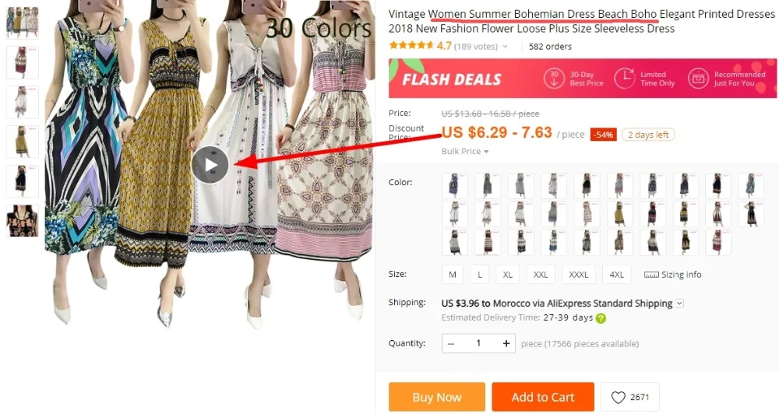The height and width of the screenshot is (414, 779).
Task: Open the shipping method dropdown
Action: coord(679,303)
